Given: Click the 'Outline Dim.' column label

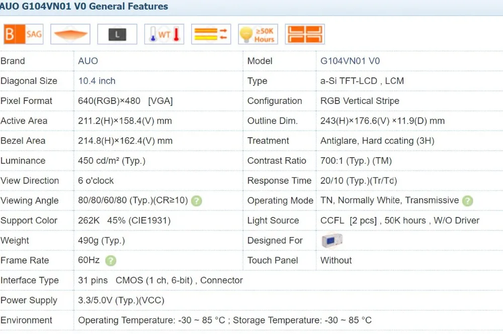Looking at the screenshot, I should pos(272,121).
